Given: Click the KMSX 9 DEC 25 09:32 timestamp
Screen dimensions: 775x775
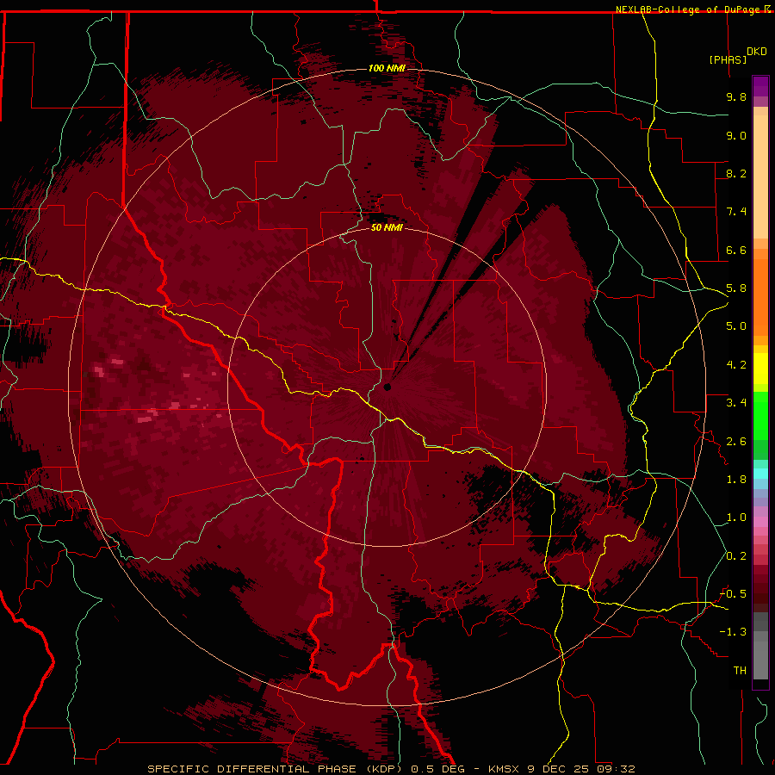Looking at the screenshot, I should click(x=561, y=769).
